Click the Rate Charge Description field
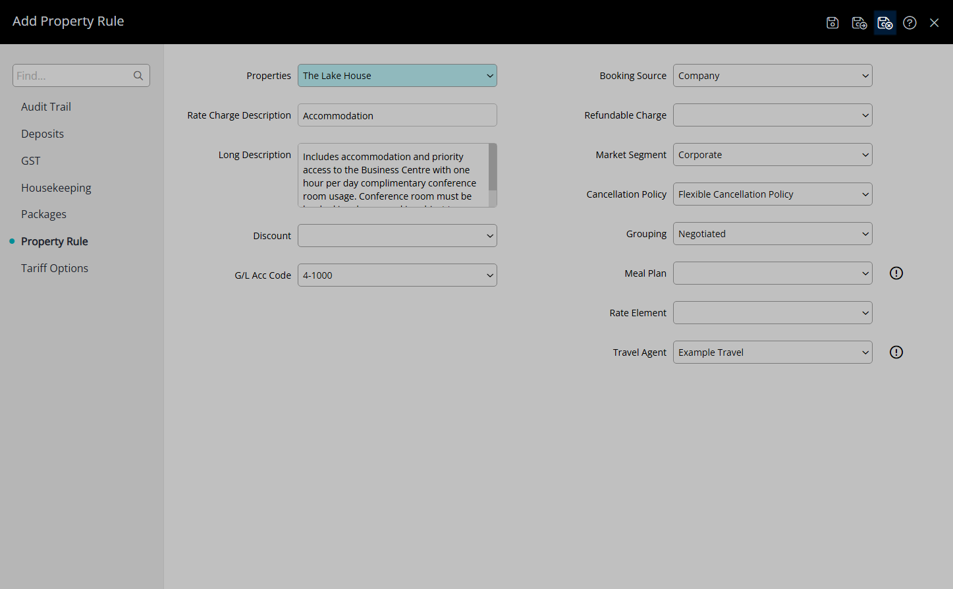 click(397, 115)
